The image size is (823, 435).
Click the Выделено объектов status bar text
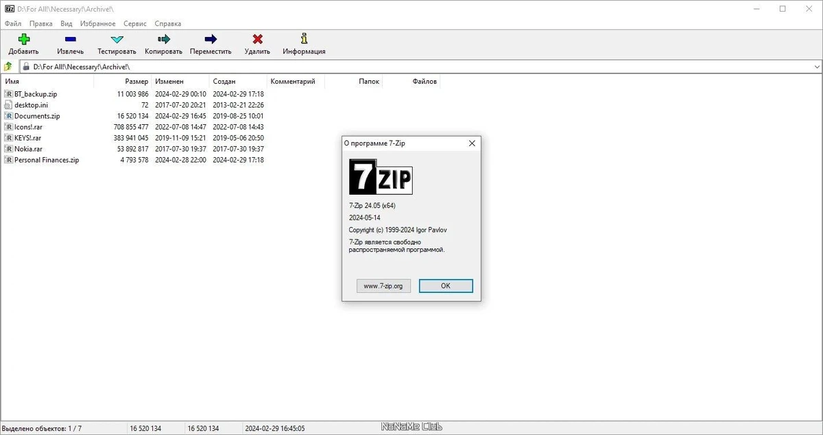click(43, 428)
